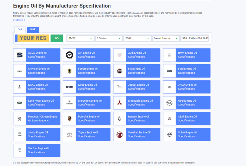Click the Toyota logo icon
The image size is (246, 166).
(x=69, y=135)
